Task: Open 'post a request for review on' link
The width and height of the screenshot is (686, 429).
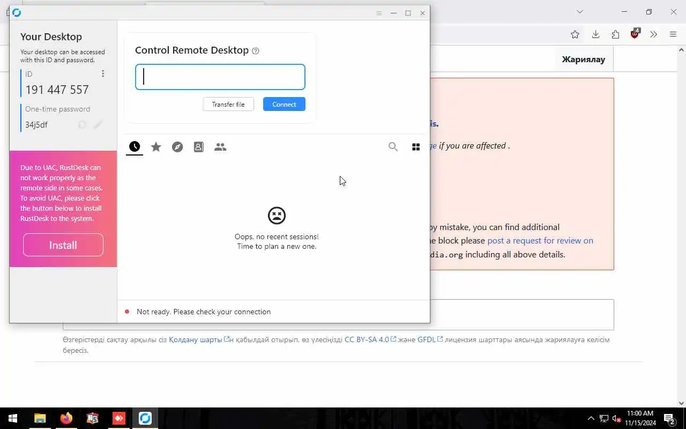Action: (x=540, y=240)
